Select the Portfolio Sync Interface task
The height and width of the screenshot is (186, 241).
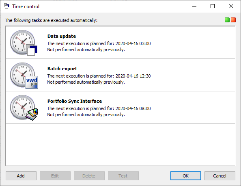(x=120, y=108)
